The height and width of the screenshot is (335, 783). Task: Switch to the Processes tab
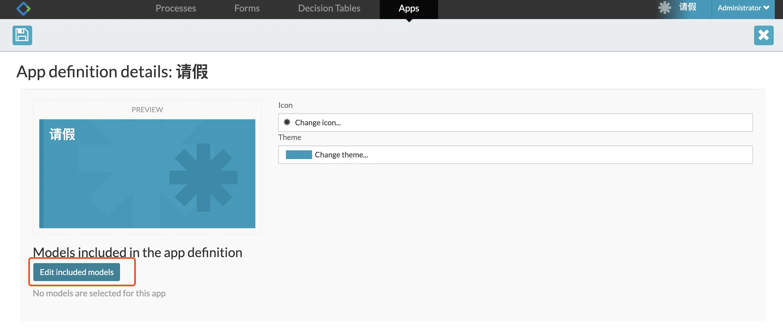coord(175,8)
